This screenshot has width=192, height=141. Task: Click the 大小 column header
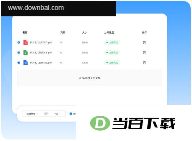coord(85,32)
